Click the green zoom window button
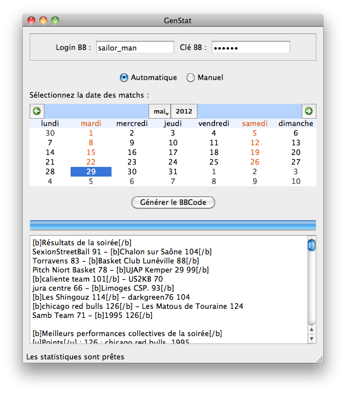346x394 pixels. [55, 20]
